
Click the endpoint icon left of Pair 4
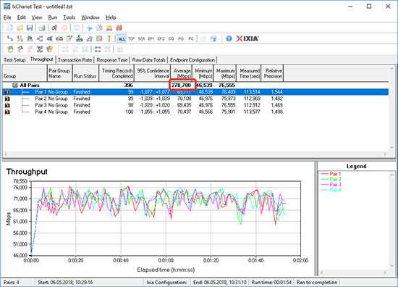pyautogui.click(x=7, y=112)
